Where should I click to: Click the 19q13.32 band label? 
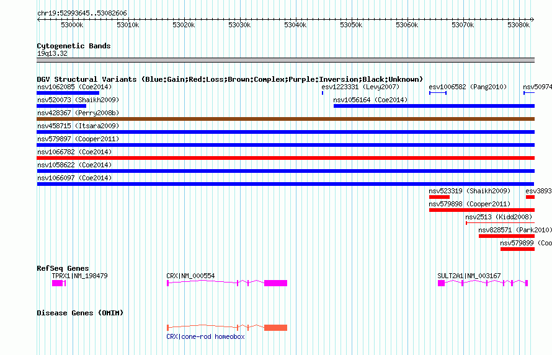[52, 53]
